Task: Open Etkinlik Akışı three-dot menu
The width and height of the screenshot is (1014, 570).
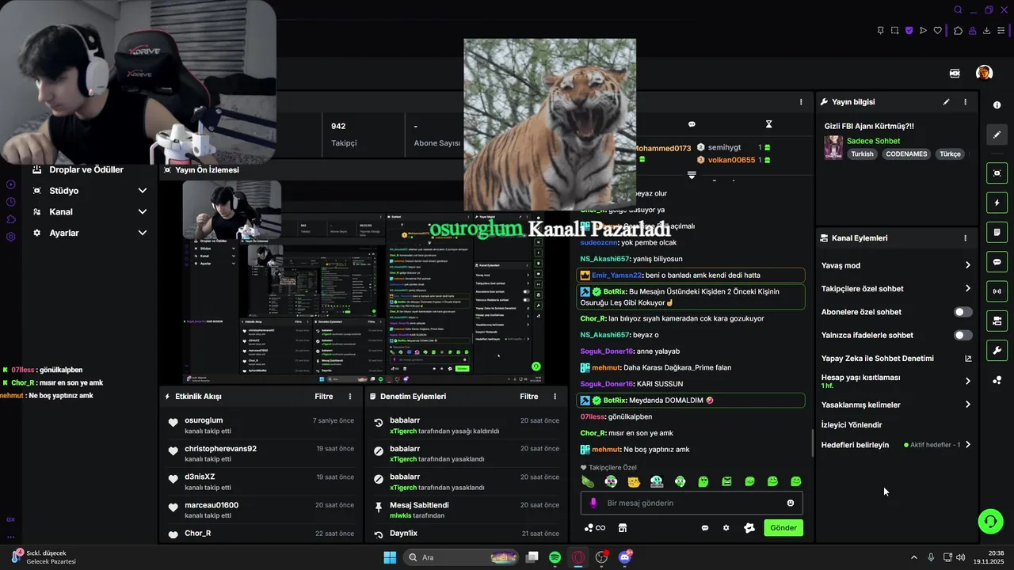Action: (350, 397)
